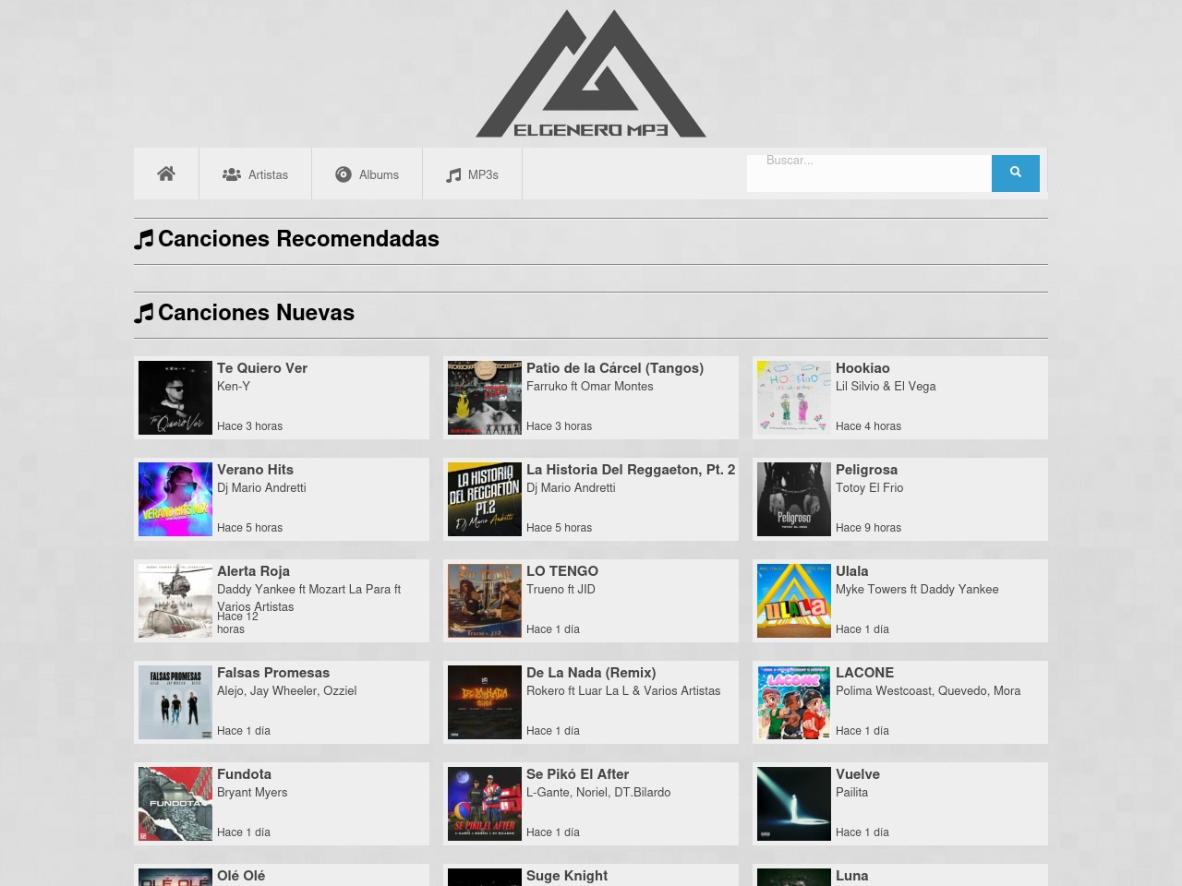Open Se Pikó El After cover thumbnail

pyautogui.click(x=485, y=804)
